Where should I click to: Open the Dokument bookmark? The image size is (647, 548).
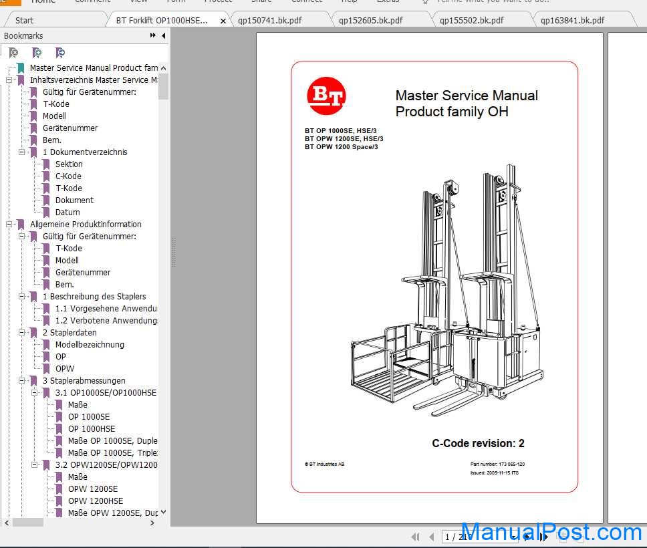click(74, 200)
